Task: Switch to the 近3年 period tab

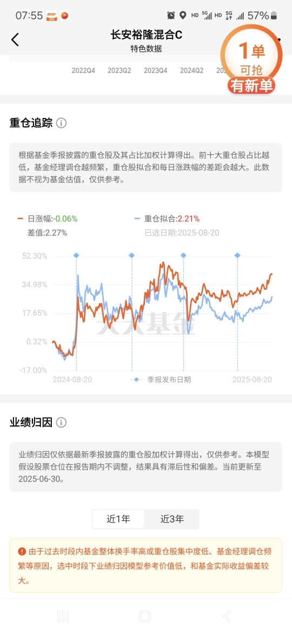Action: [x=172, y=519]
